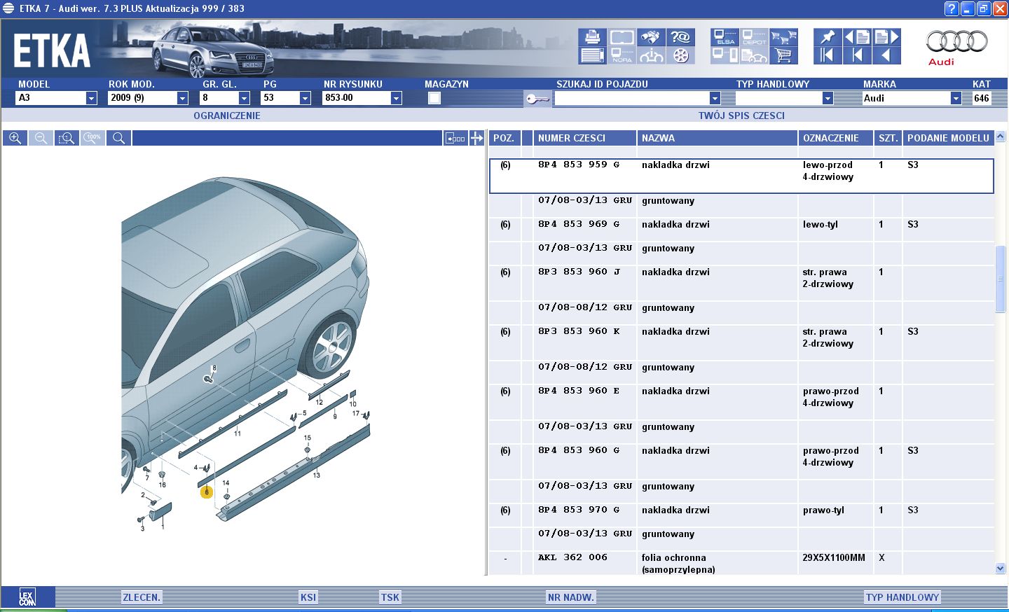Launch the ELSA workshop icon
This screenshot has width=1009, height=612.
click(725, 37)
